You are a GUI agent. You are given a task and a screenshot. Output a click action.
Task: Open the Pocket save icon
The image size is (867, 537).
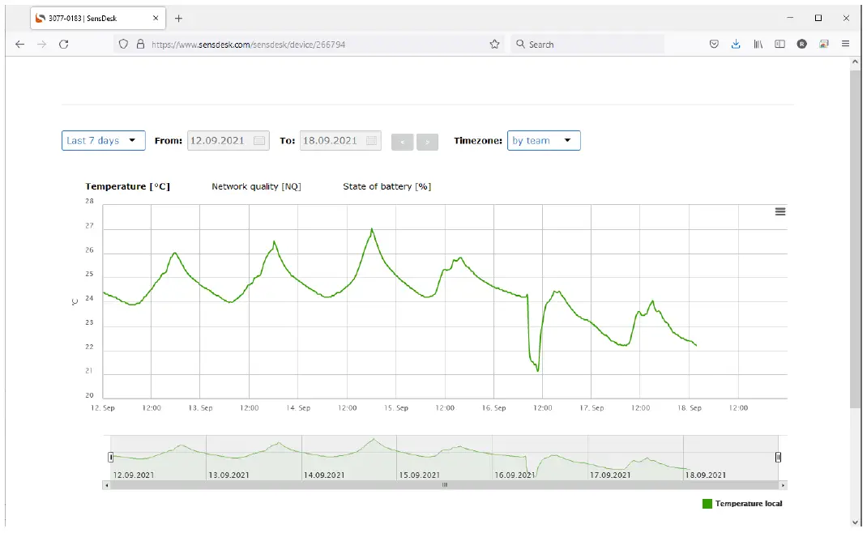(x=714, y=45)
